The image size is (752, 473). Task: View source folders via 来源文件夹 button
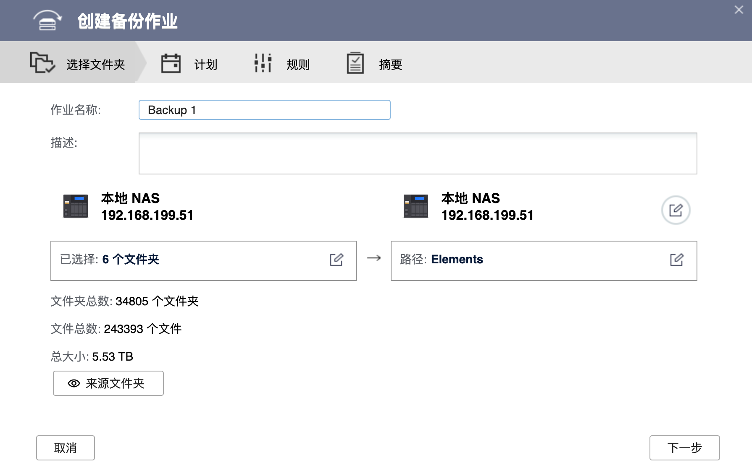point(108,383)
